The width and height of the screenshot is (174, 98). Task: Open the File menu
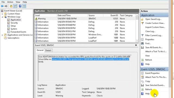3,2
